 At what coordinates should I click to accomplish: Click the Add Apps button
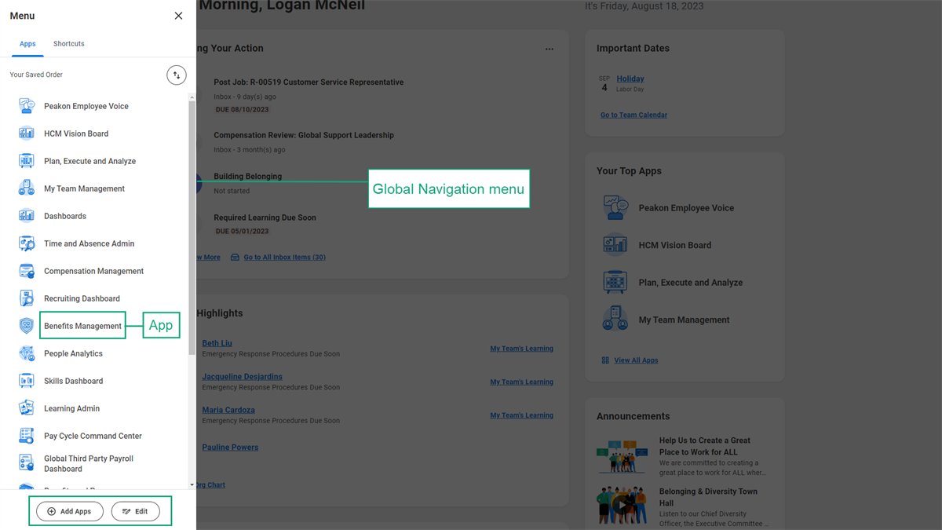click(70, 511)
